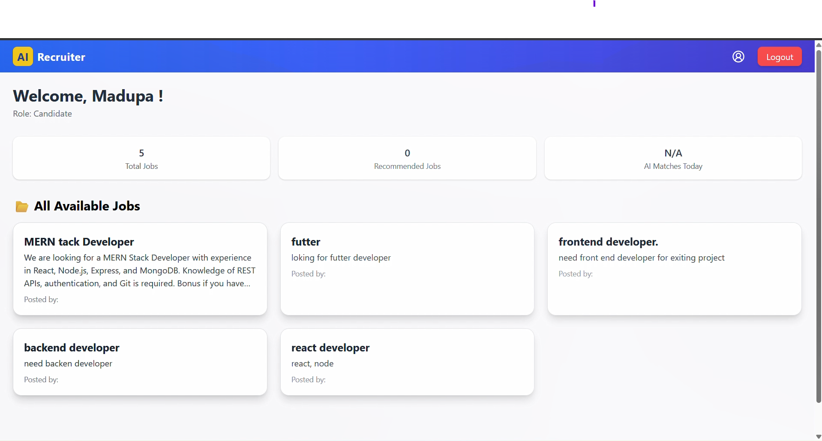Click the folder icon beside All Available Jobs
The width and height of the screenshot is (822, 441).
pos(22,207)
